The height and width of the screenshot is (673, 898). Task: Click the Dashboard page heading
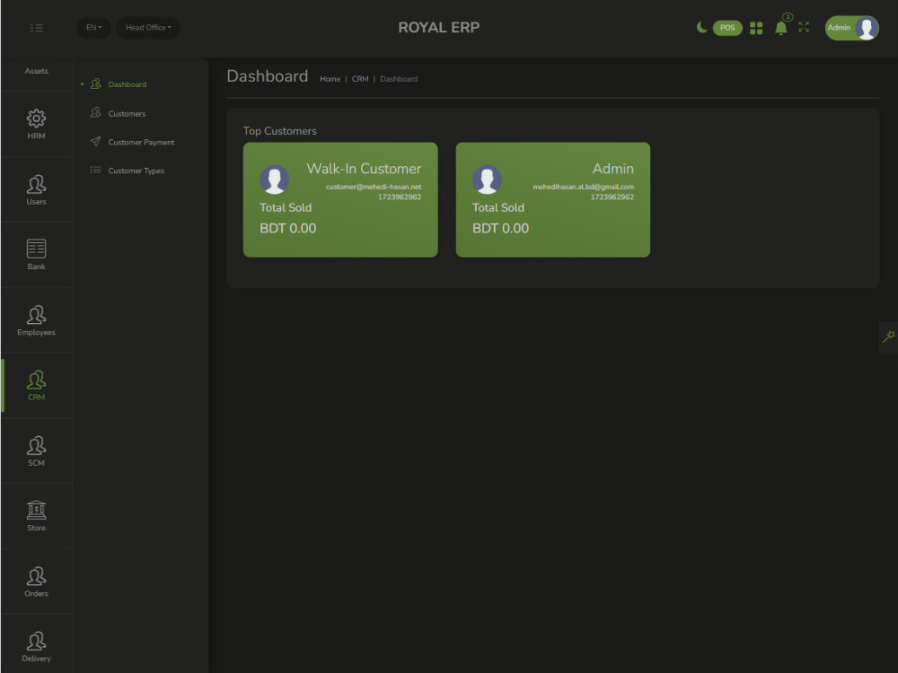[268, 76]
